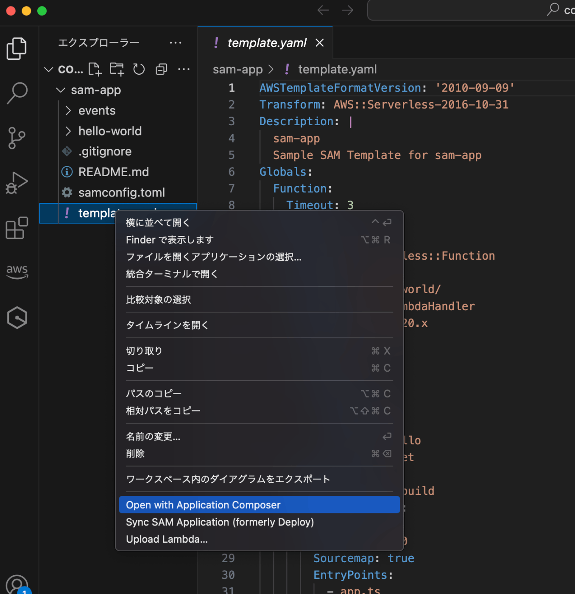Select the template.yaml editor tab
The width and height of the screenshot is (575, 594).
tap(266, 43)
